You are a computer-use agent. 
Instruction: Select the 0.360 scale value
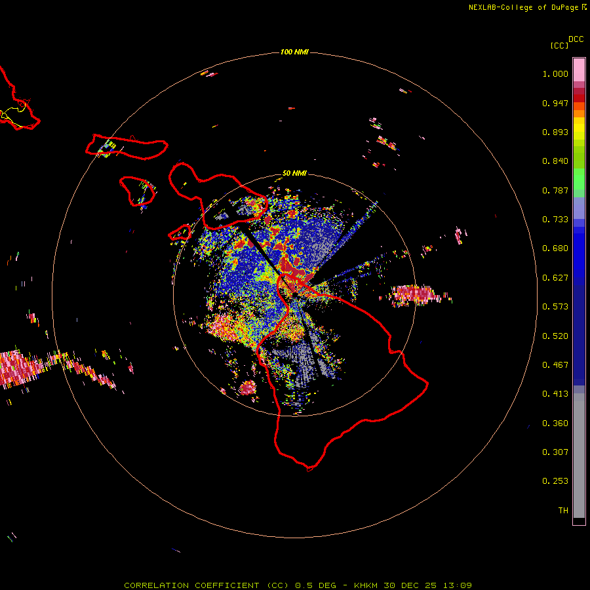click(x=555, y=423)
